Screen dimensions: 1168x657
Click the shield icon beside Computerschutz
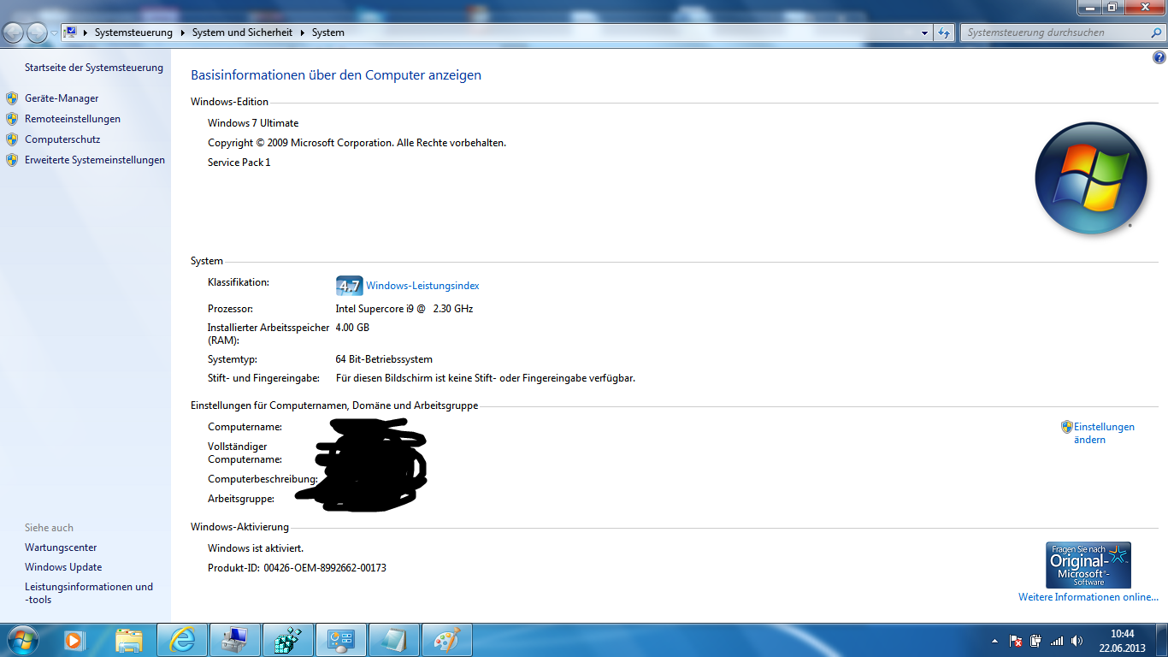coord(12,139)
